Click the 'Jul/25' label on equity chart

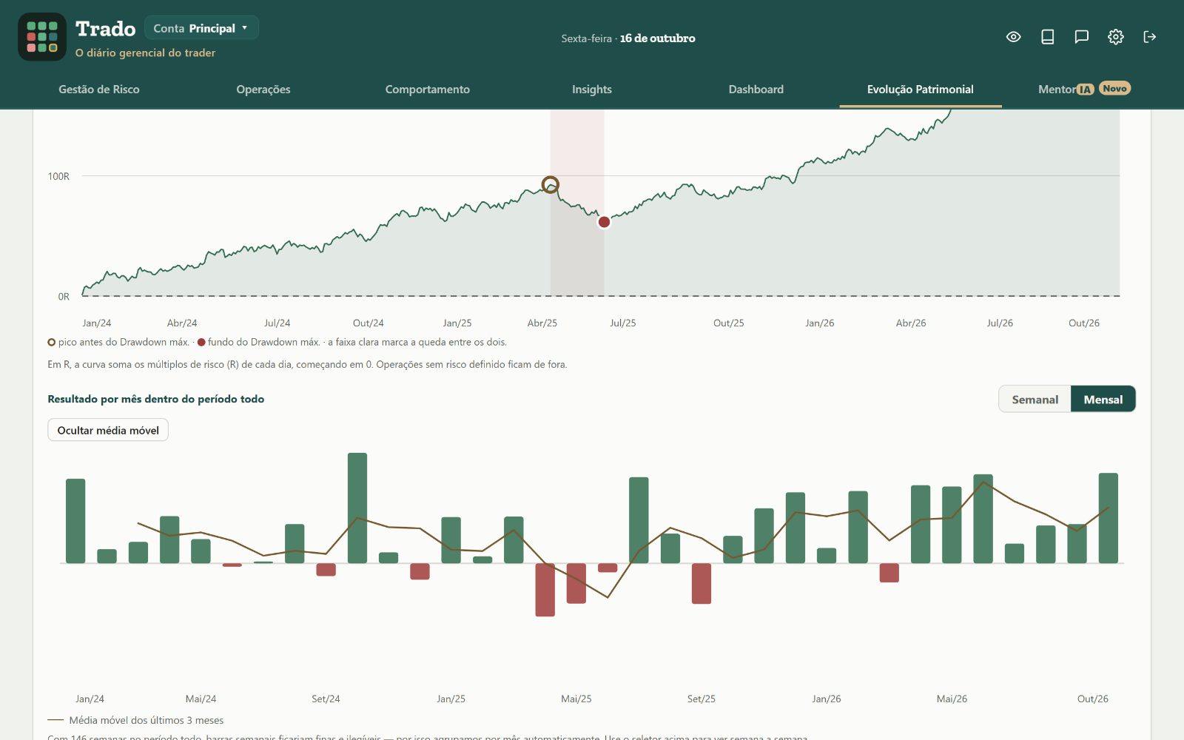[x=623, y=323]
